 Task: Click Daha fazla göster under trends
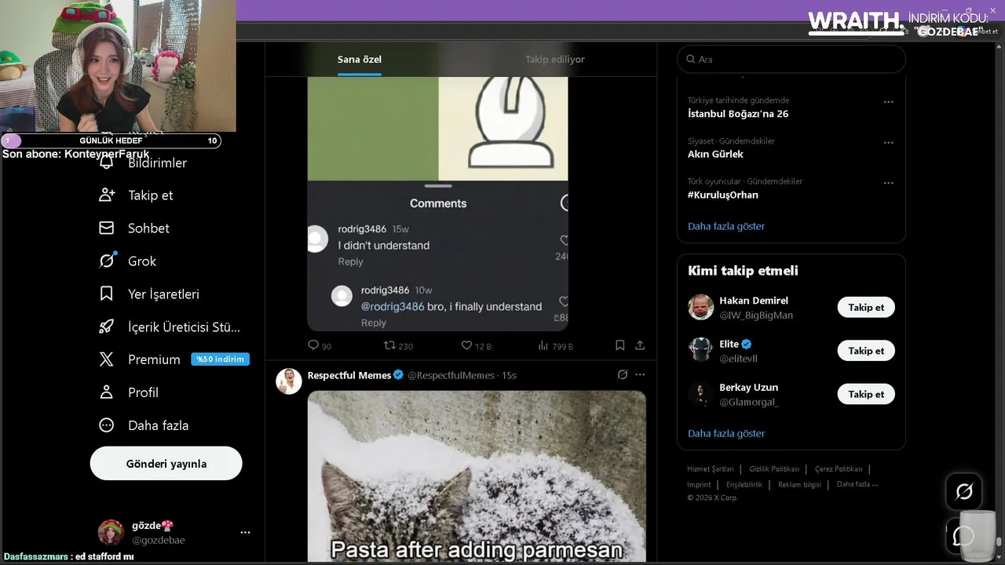click(x=726, y=226)
